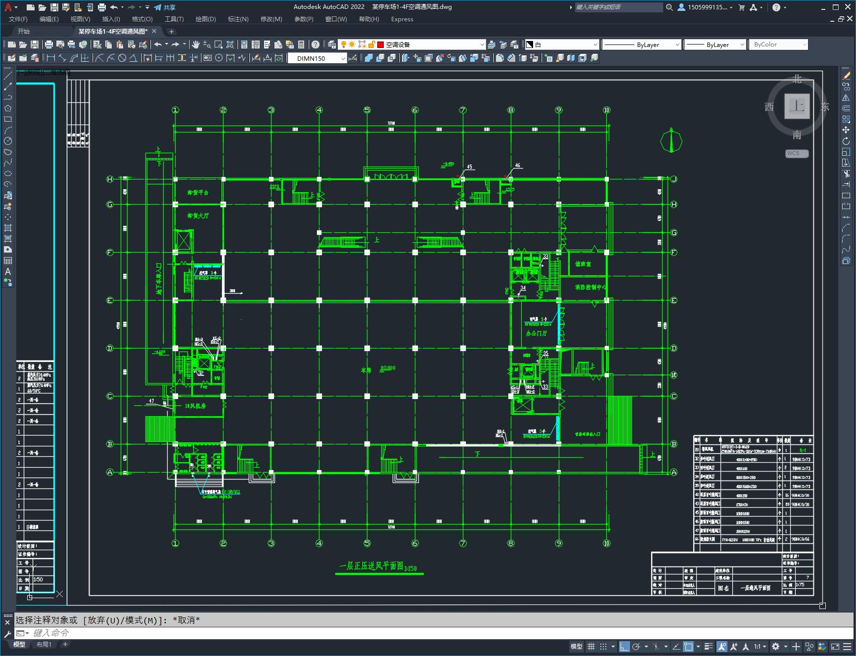Click the Zoom Window icon in standard toolbar
This screenshot has width=856, height=656.
(x=218, y=44)
